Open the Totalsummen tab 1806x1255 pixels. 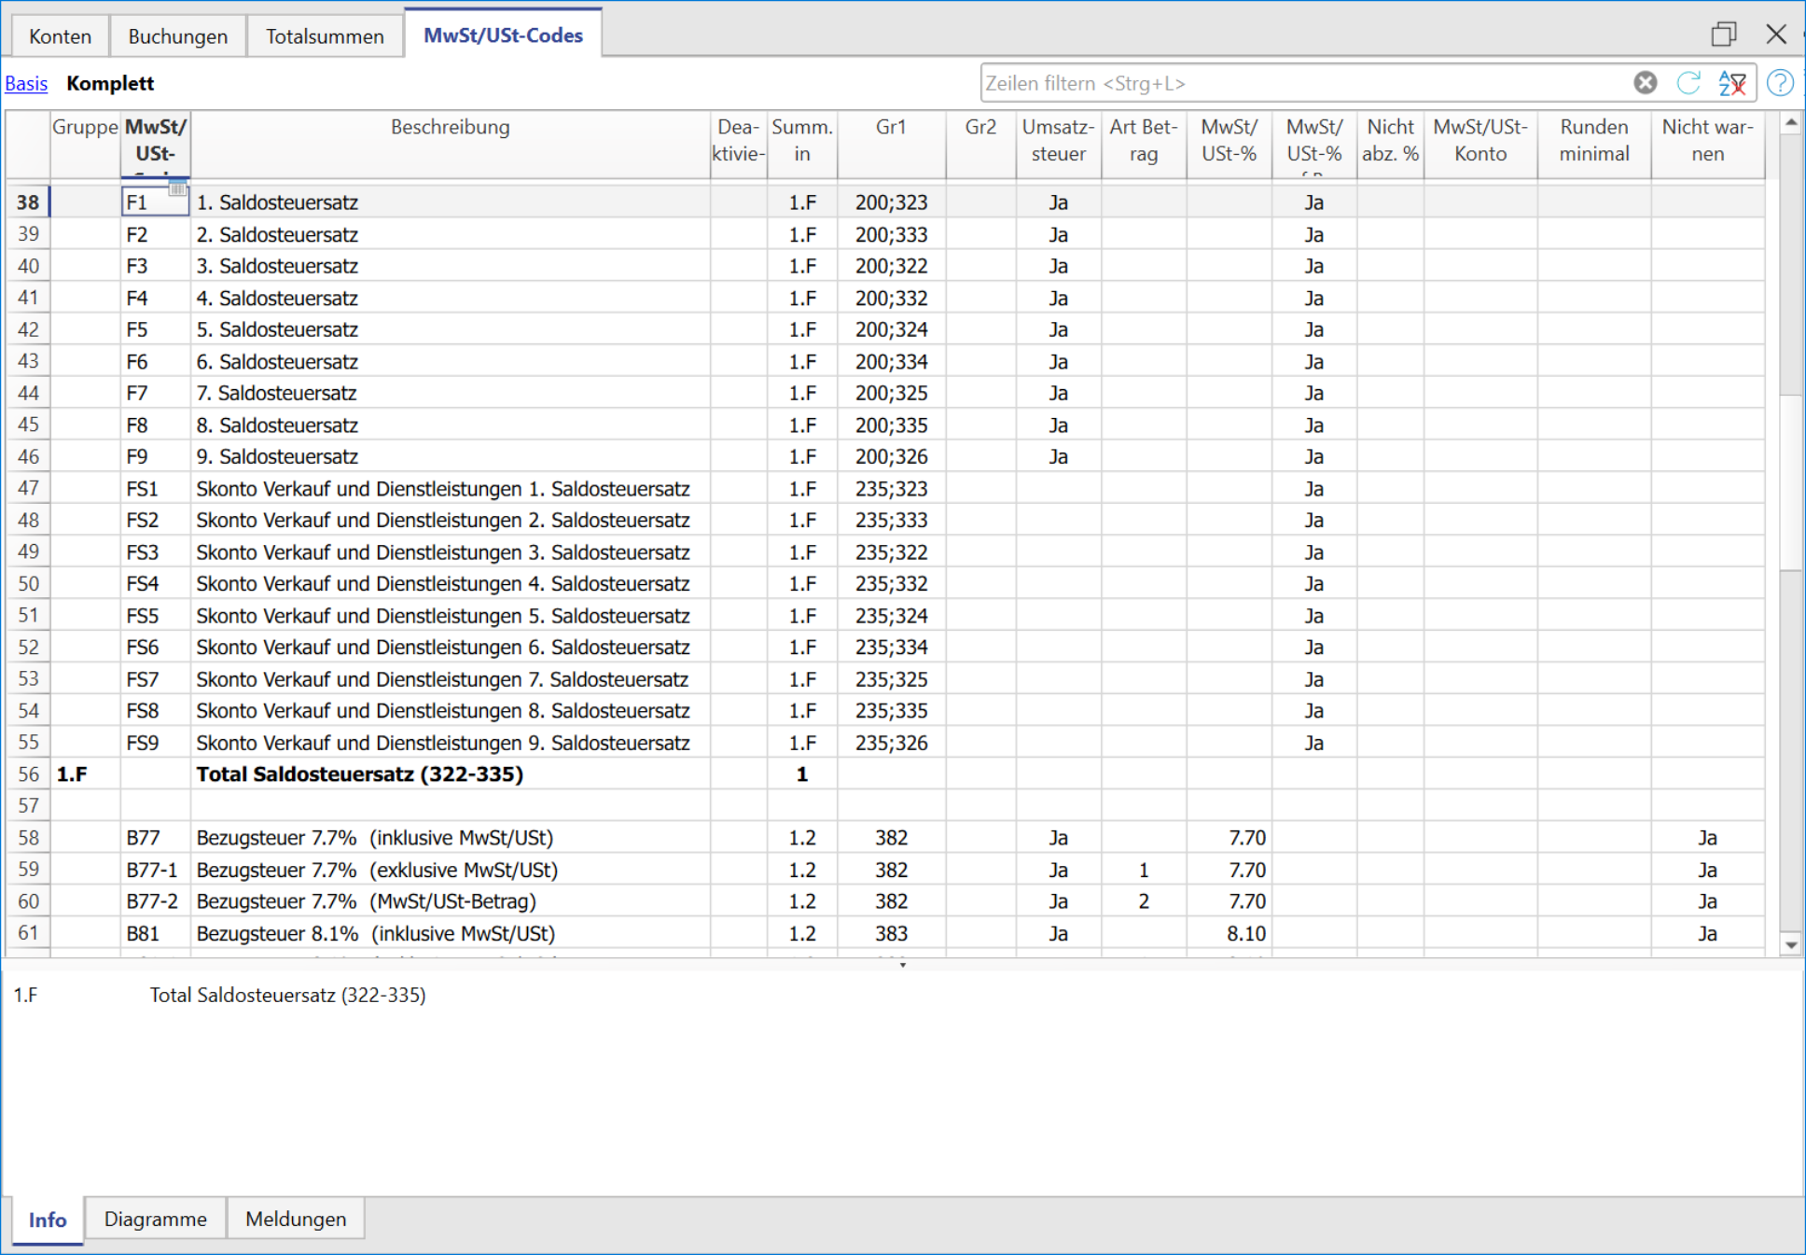click(x=325, y=36)
